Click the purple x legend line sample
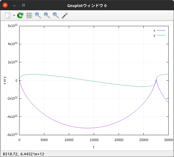The height and width of the screenshot is (157, 174). (x=161, y=30)
